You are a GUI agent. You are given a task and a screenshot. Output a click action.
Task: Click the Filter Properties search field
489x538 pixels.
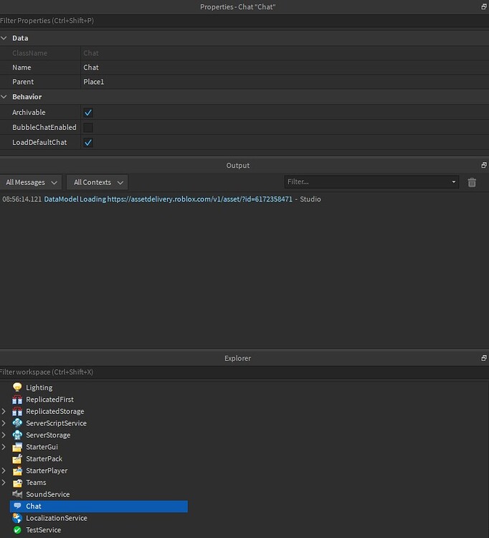[244, 21]
